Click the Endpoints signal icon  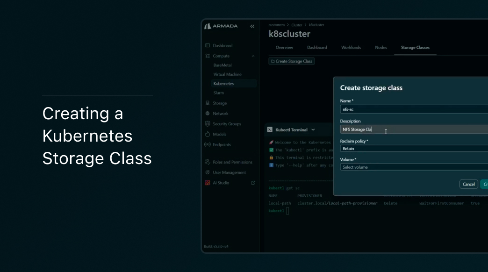[208, 144]
